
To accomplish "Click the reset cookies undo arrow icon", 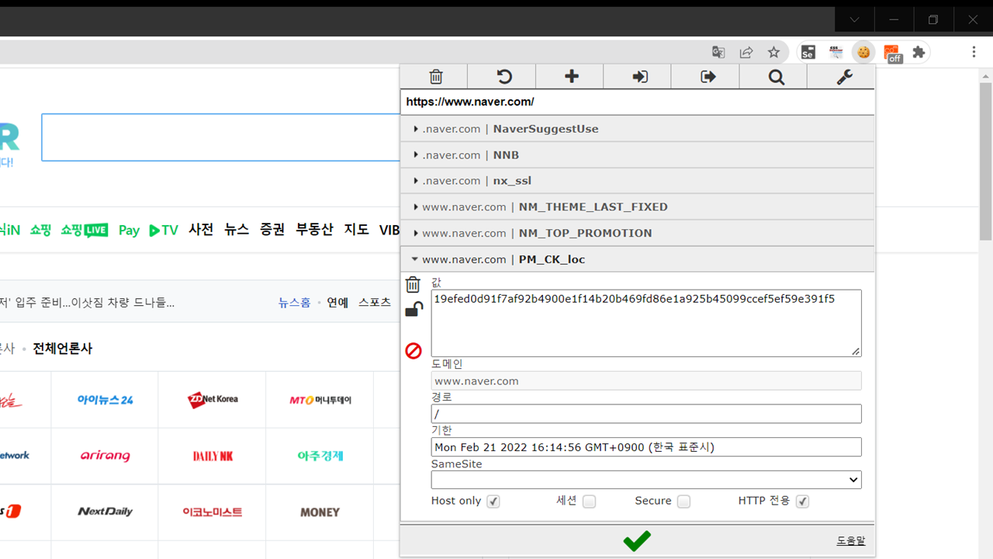I will click(504, 77).
